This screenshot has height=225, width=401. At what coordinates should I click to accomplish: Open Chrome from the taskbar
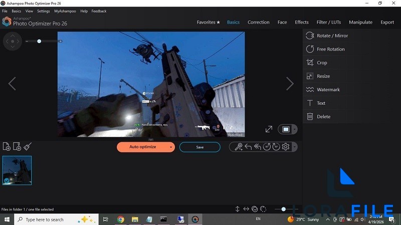click(x=120, y=219)
